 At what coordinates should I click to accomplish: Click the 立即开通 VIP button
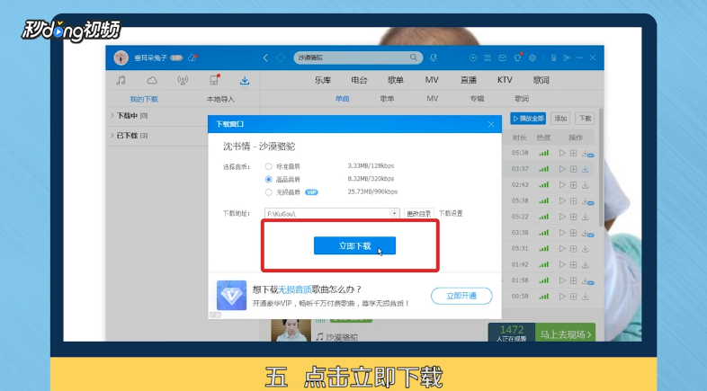[x=461, y=296]
